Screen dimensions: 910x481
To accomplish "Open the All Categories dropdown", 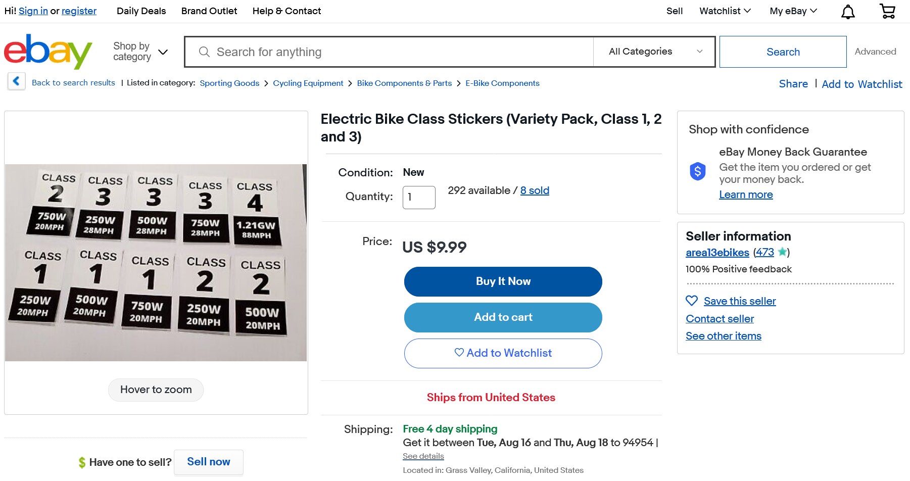I will click(654, 52).
